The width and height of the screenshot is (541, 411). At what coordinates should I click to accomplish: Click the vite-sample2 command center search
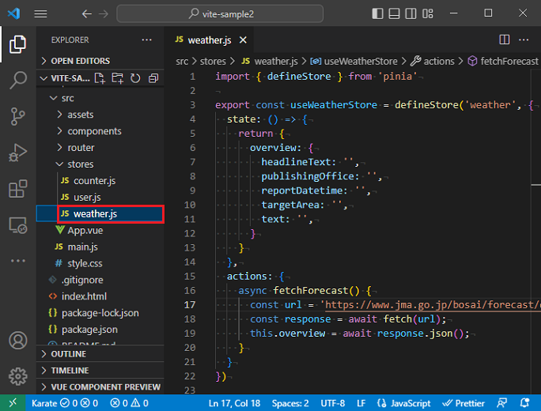(x=220, y=13)
